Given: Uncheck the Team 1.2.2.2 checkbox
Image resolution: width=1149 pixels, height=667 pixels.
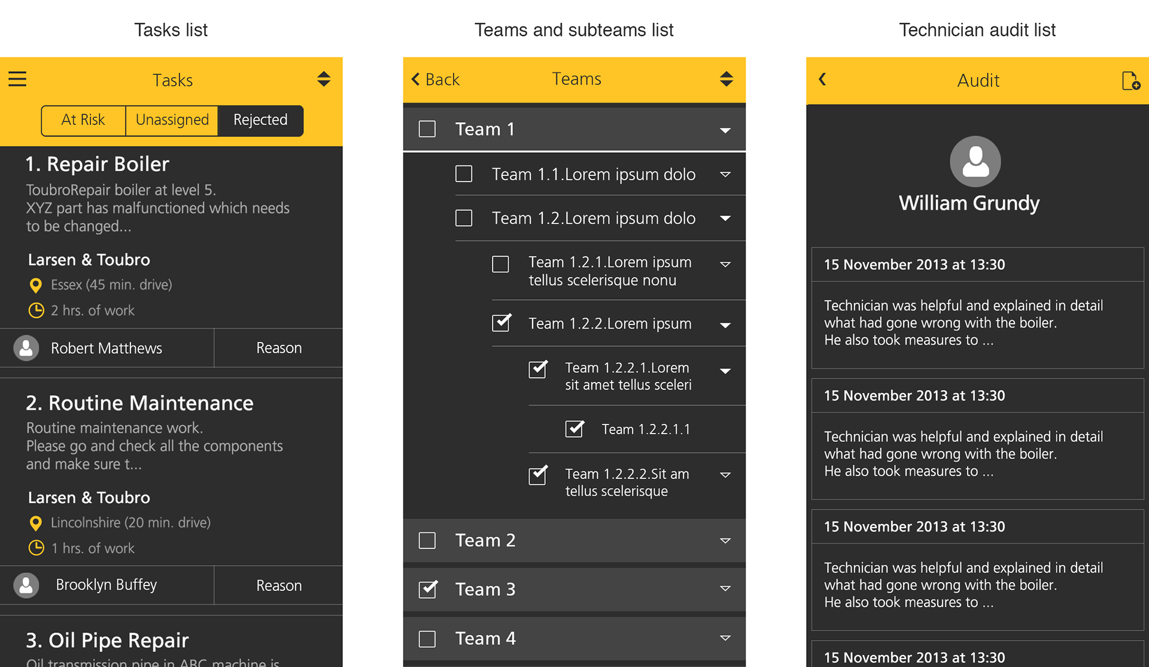Looking at the screenshot, I should pos(537,475).
